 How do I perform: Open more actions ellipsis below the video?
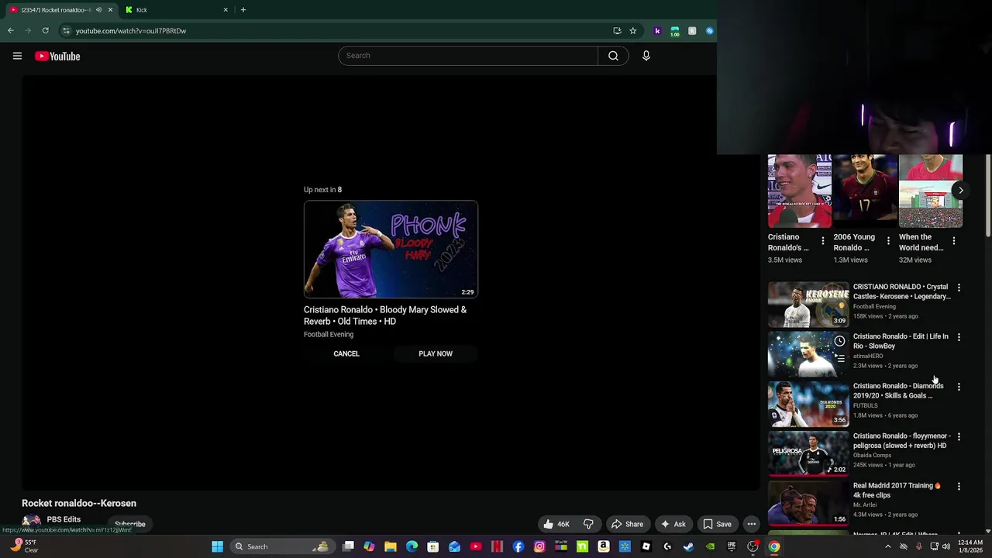coord(751,524)
